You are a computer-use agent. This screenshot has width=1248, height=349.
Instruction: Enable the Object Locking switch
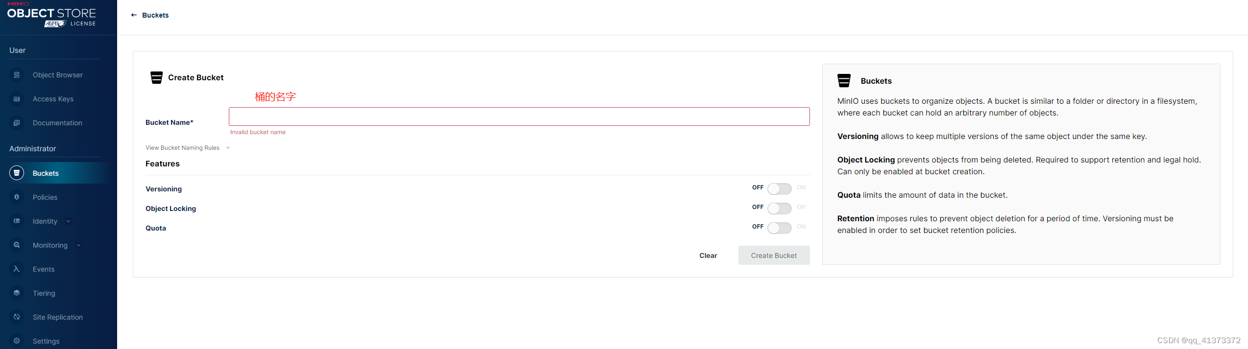click(779, 208)
